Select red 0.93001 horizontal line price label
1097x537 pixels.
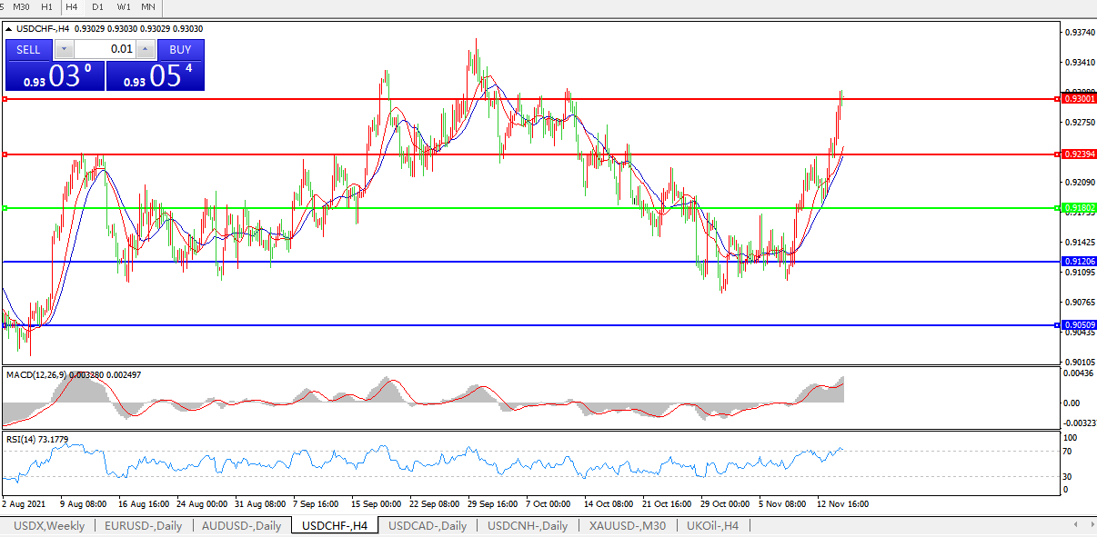click(x=1079, y=99)
